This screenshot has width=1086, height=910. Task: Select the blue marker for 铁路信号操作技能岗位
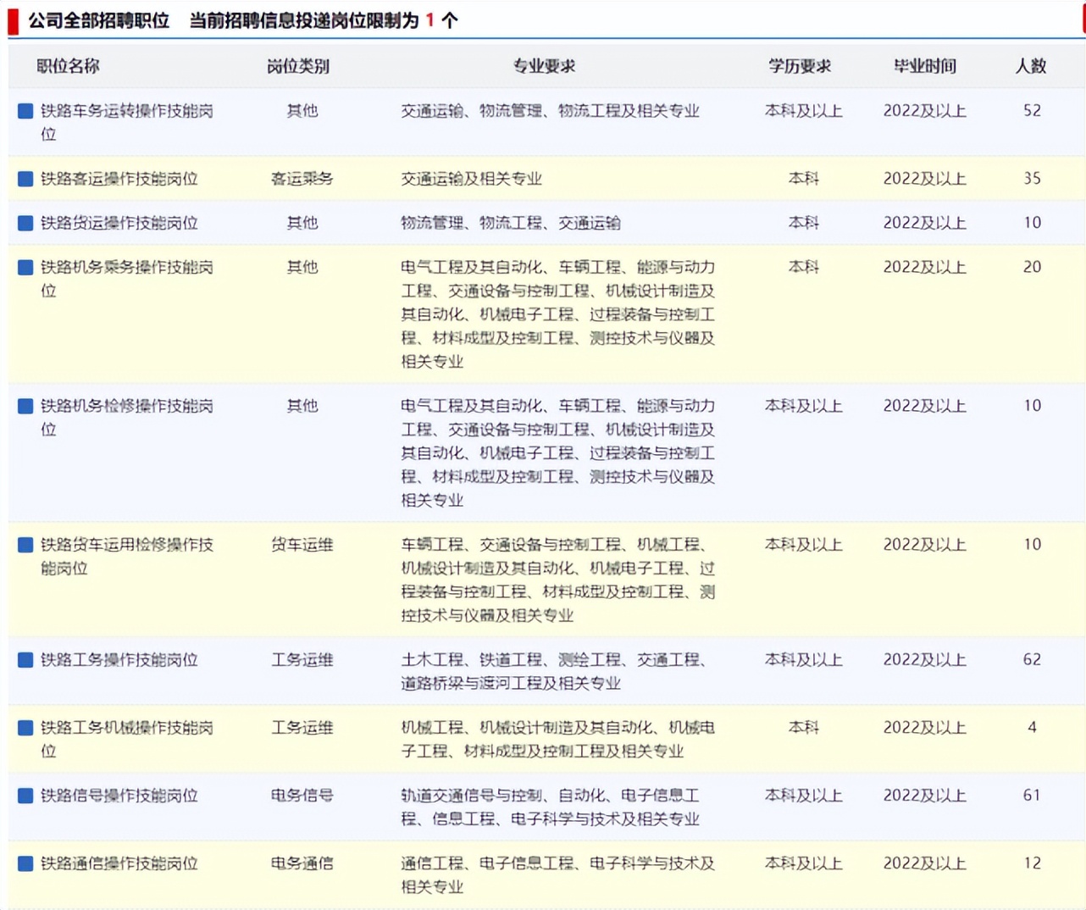point(25,796)
